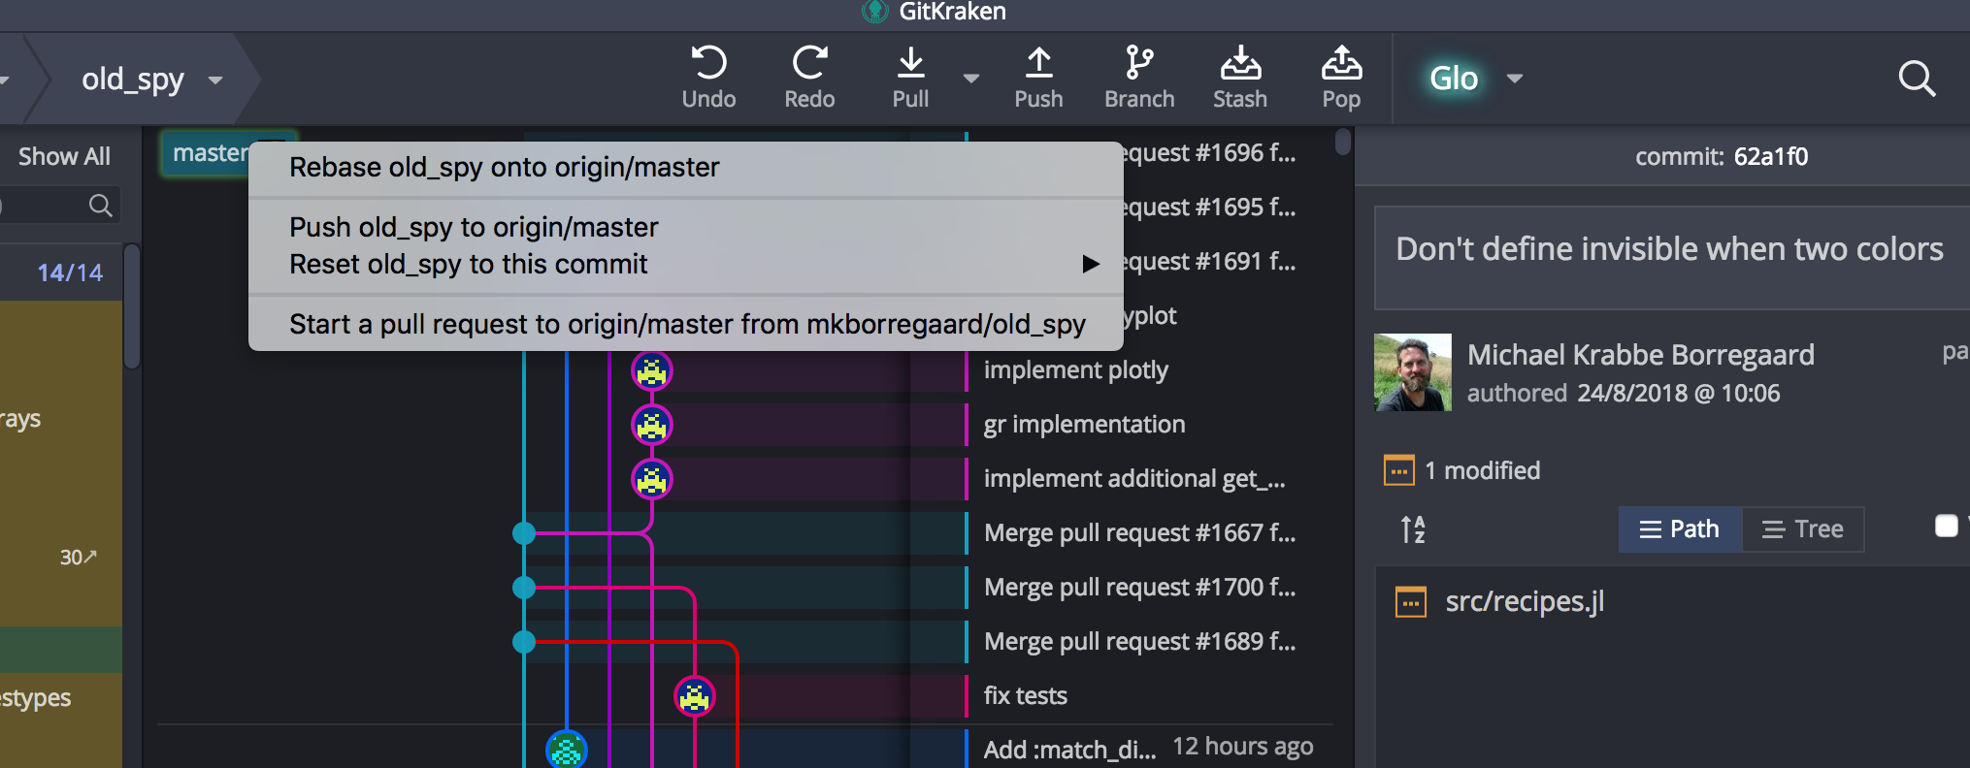Select the 'Add :match_di...' commit message
The width and height of the screenshot is (1970, 768).
(x=1069, y=750)
